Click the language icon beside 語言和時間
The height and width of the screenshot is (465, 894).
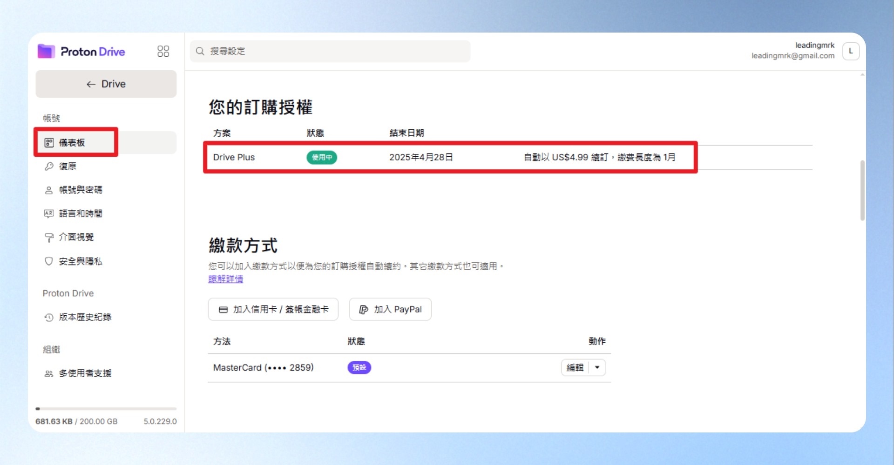click(x=49, y=213)
